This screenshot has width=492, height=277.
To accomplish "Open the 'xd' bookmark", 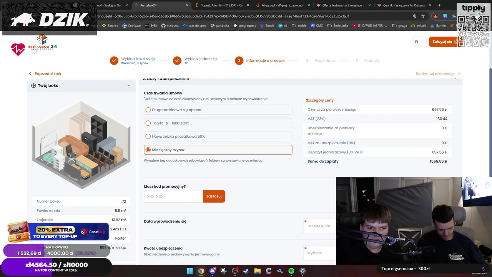I will click(283, 26).
